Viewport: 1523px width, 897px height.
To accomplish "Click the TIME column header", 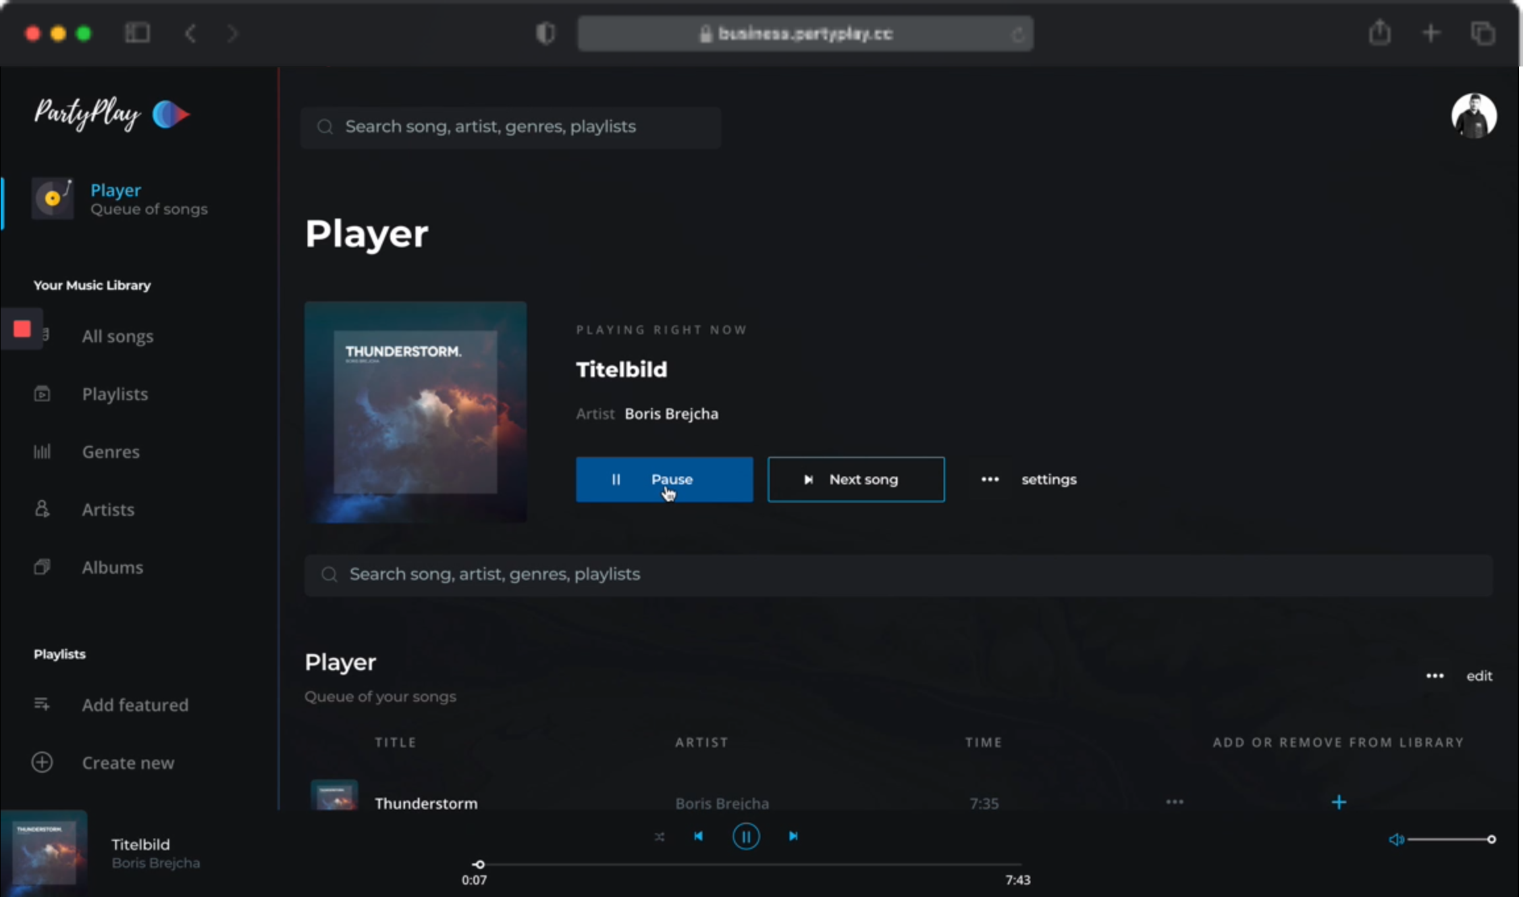I will click(984, 742).
